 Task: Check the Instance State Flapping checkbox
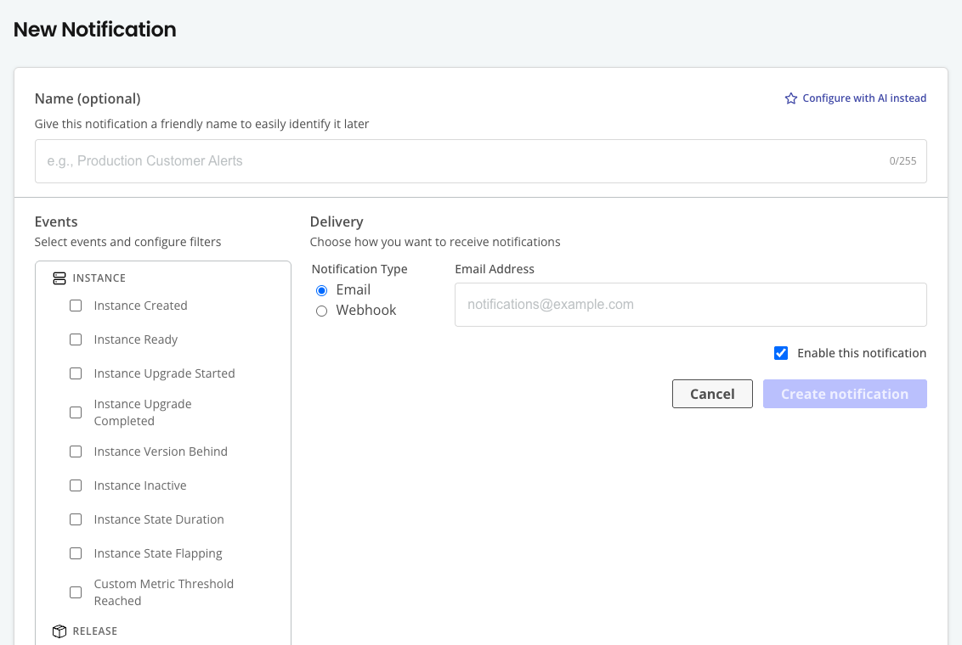pos(75,553)
